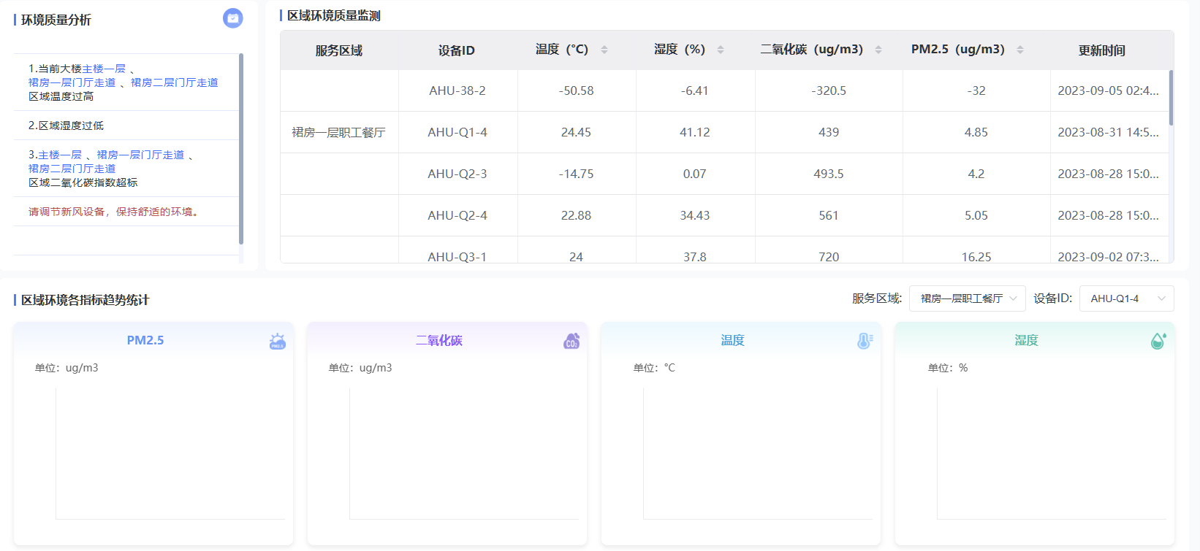Click temperature value -14.75
Screen dimensions: 1200x551
click(x=577, y=174)
